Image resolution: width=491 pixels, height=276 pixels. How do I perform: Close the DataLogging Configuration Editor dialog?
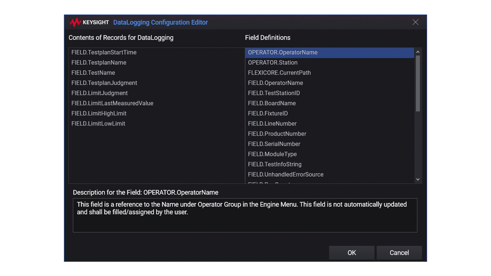point(415,22)
